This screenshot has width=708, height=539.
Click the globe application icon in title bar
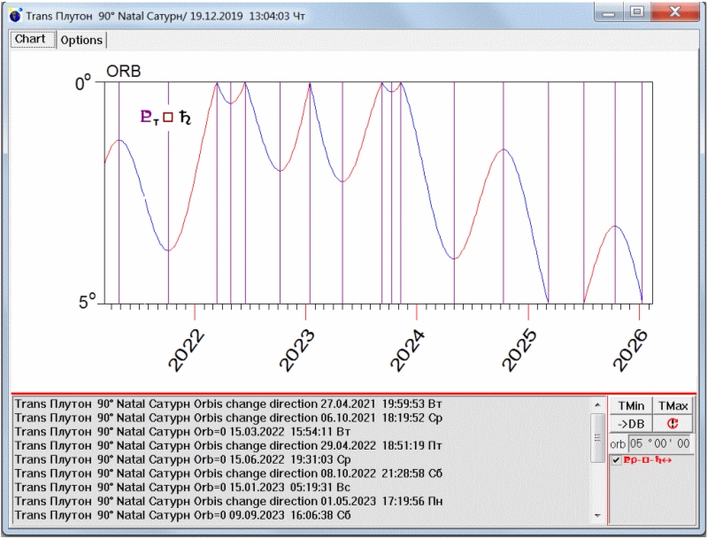[x=15, y=15]
